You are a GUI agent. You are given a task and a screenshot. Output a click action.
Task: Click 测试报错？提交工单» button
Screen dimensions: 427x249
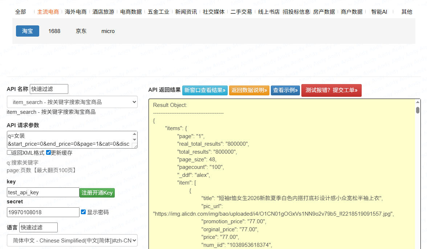[x=332, y=90]
